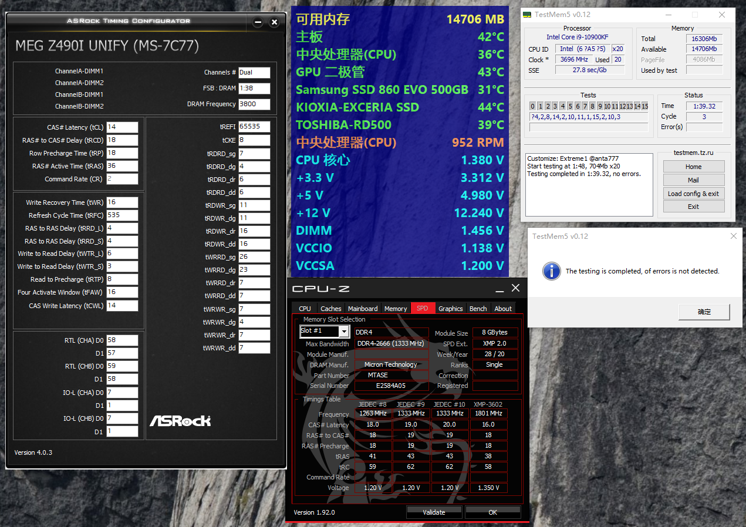746x527 pixels.
Task: Click the tWRWR_dd value field
Action: 254,348
